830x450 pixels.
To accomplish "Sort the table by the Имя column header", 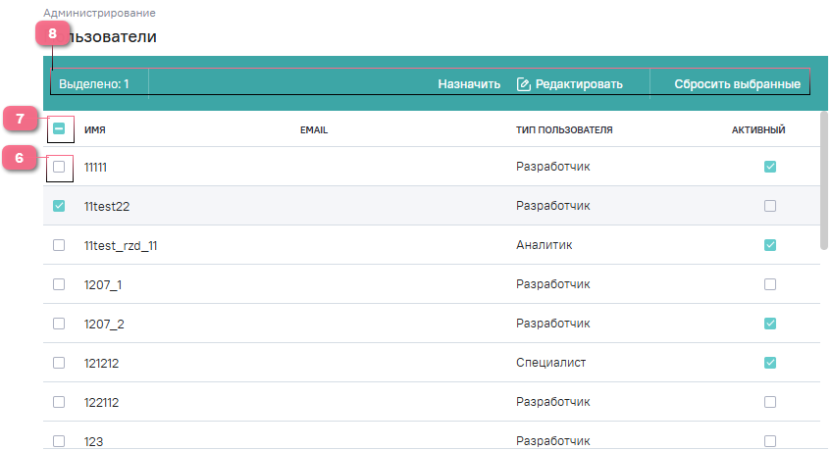I will [x=95, y=129].
